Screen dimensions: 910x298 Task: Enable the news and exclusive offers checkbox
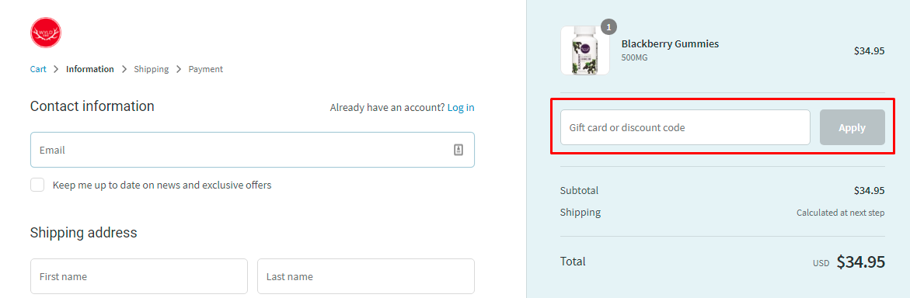pyautogui.click(x=37, y=185)
